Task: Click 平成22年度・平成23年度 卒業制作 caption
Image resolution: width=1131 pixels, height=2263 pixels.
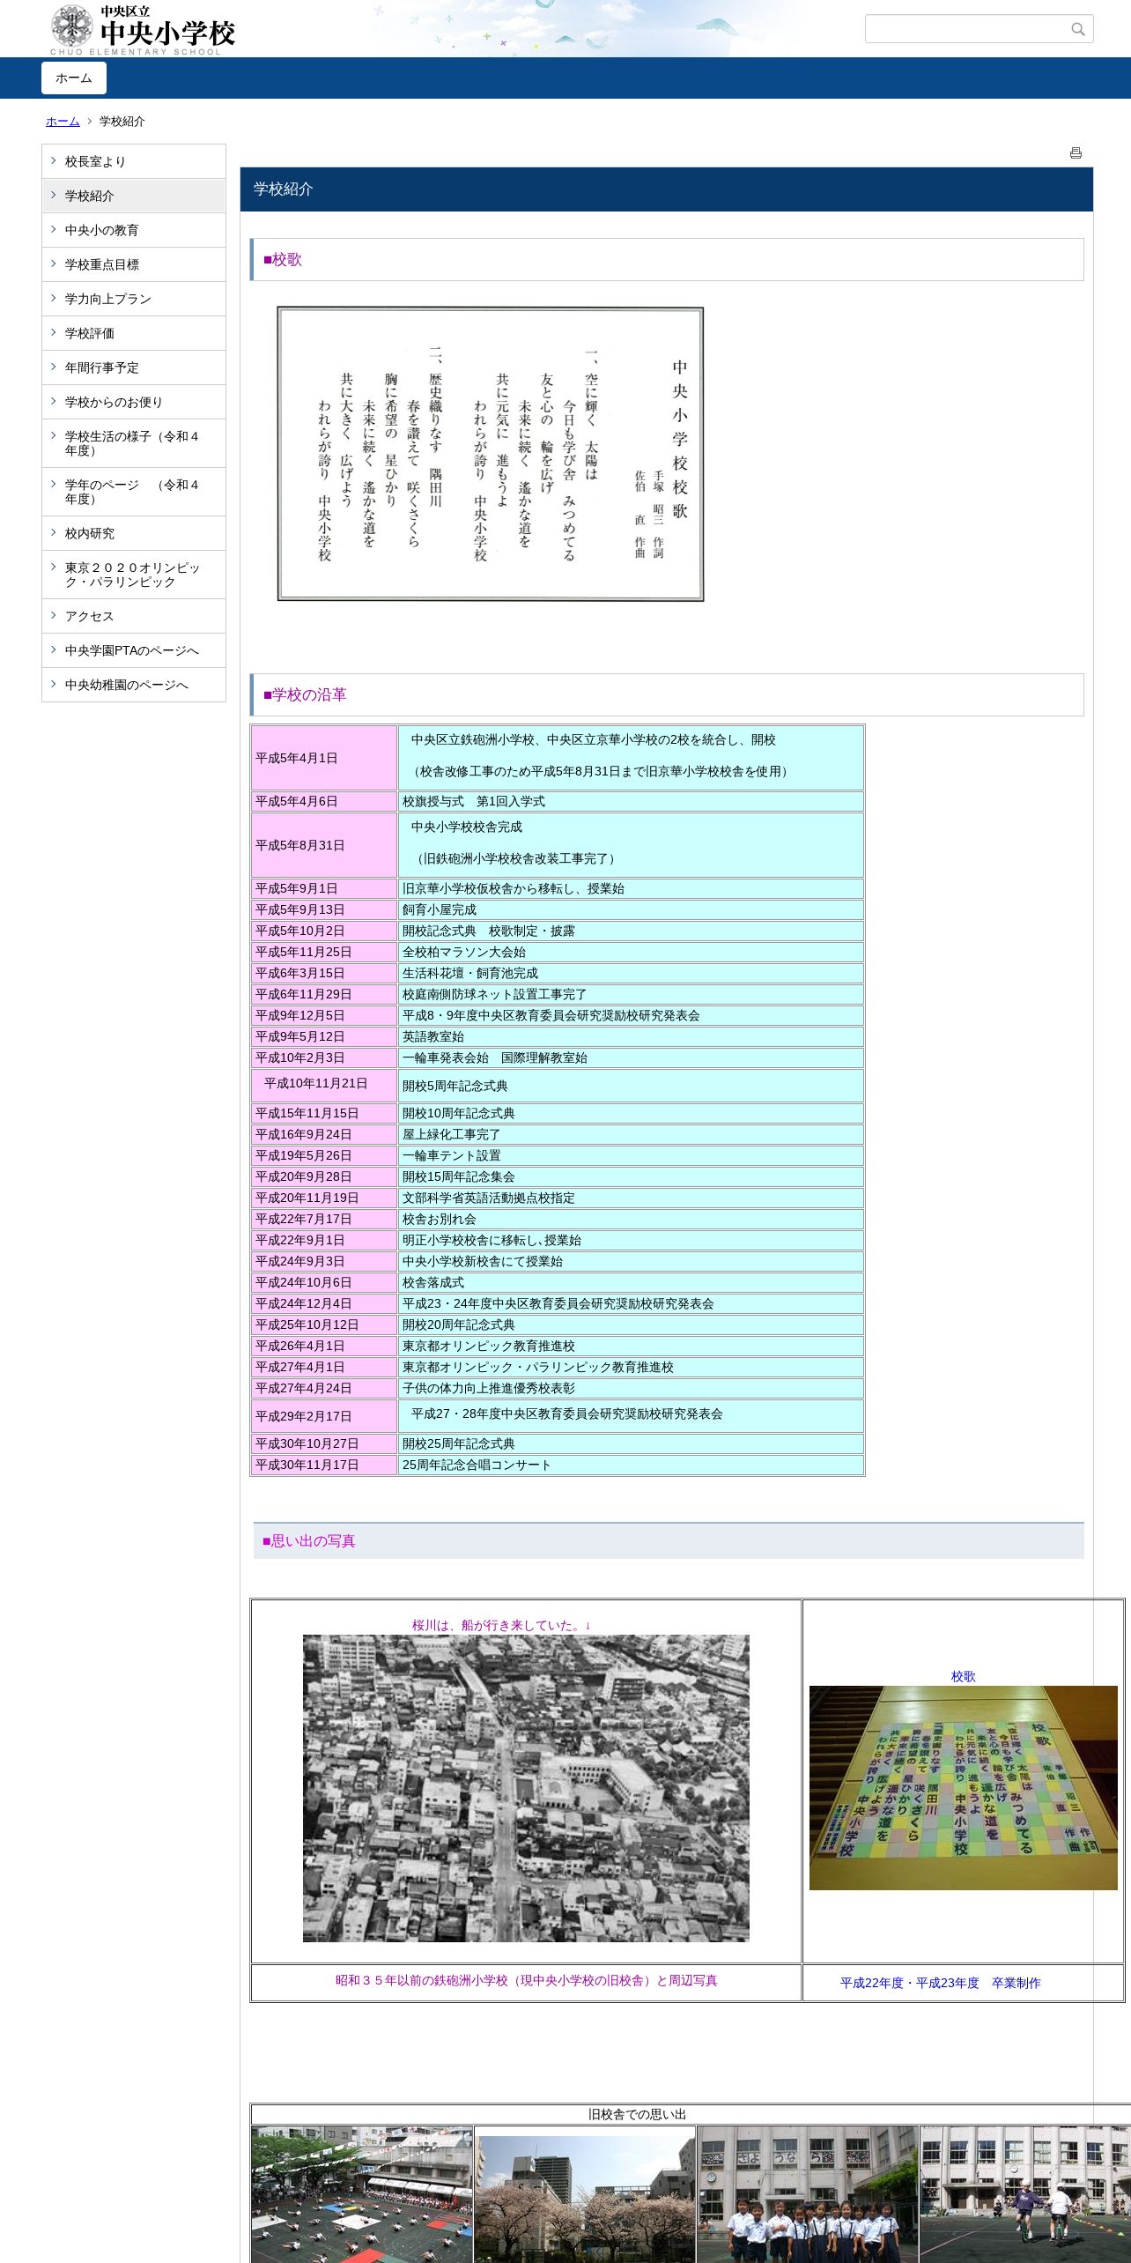Action: coord(940,1983)
